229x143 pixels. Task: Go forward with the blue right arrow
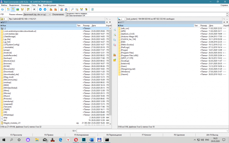point(45,9)
